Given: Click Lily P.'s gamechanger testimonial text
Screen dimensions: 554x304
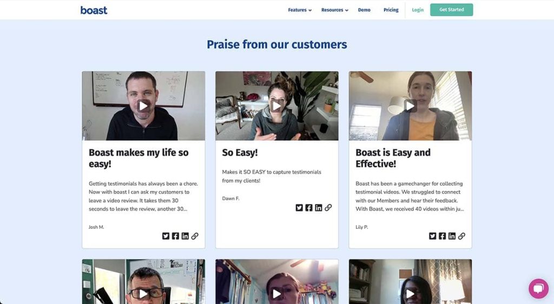Looking at the screenshot, I should point(410,196).
